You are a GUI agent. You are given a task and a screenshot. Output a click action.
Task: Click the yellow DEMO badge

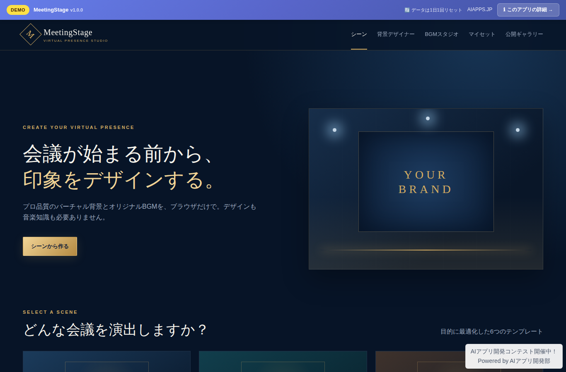click(x=18, y=10)
